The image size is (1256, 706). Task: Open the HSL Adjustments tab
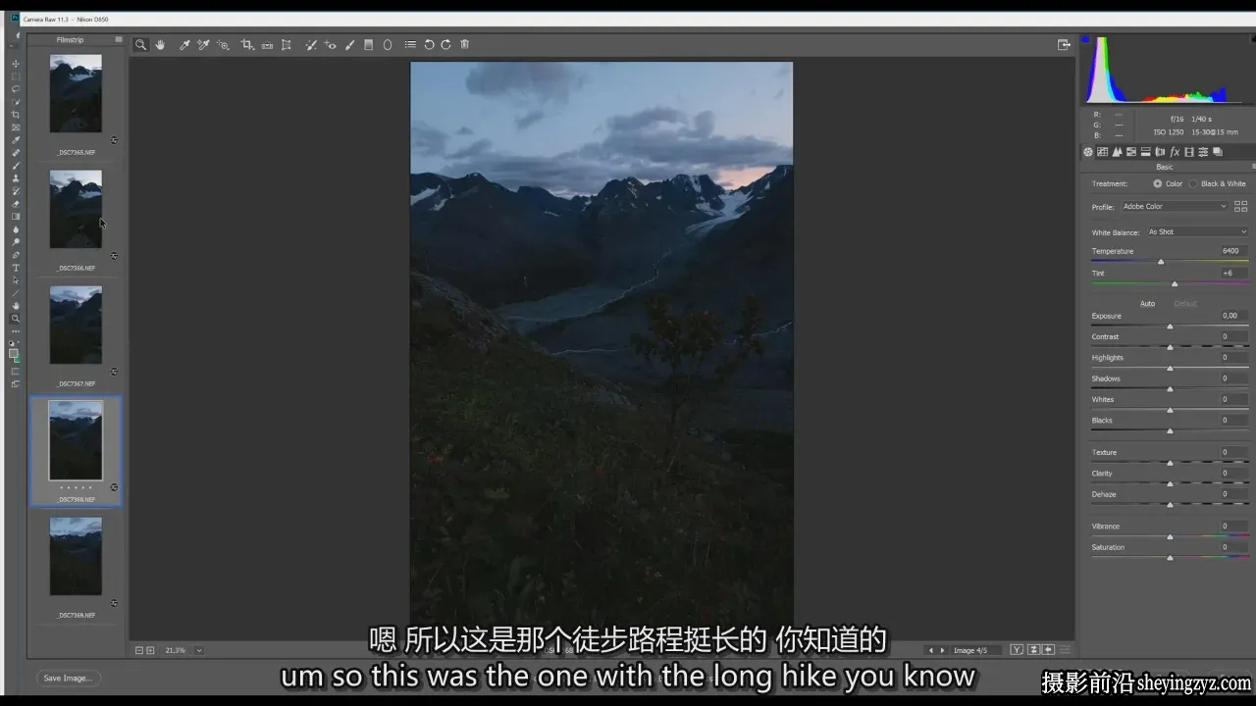pyautogui.click(x=1131, y=152)
